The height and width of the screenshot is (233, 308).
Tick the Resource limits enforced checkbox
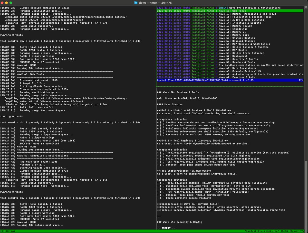[162, 135]
